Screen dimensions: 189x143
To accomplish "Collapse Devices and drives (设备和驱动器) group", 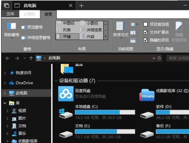I will point(56,81).
